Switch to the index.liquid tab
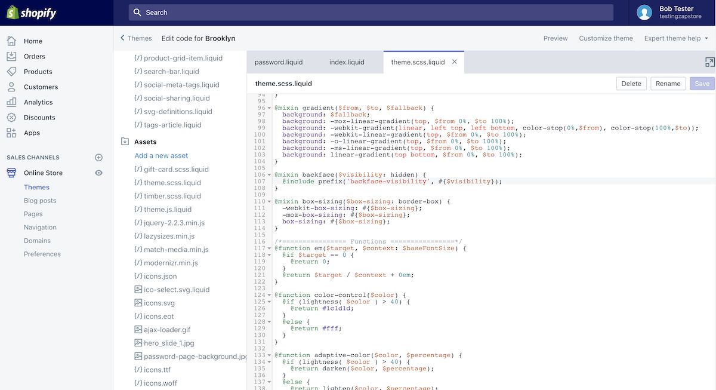The width and height of the screenshot is (716, 390). pyautogui.click(x=347, y=62)
